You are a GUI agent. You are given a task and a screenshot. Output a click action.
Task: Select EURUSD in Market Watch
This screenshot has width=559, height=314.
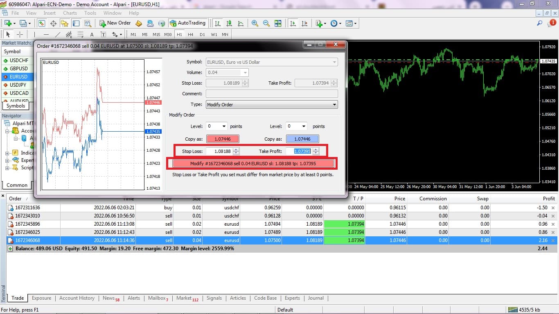coord(18,77)
